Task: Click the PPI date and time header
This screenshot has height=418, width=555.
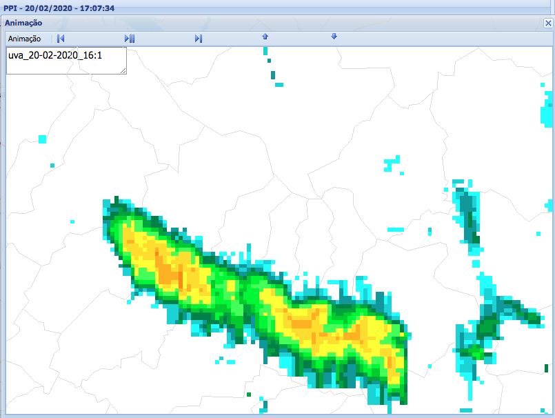Action: [x=59, y=8]
